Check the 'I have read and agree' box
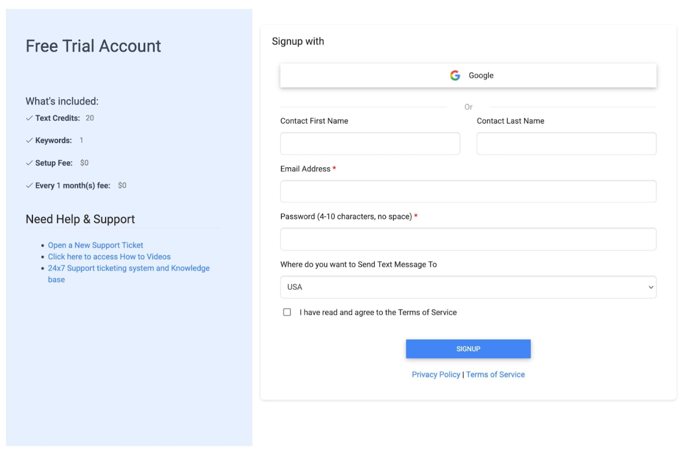Screen dimensions: 688x454 (287, 312)
